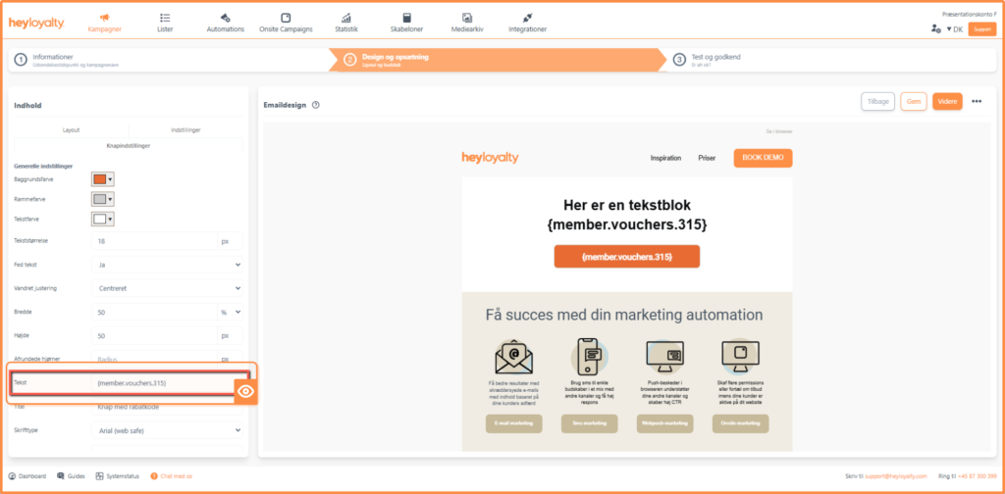Expand the Skrifttype font dropdown

click(x=167, y=429)
